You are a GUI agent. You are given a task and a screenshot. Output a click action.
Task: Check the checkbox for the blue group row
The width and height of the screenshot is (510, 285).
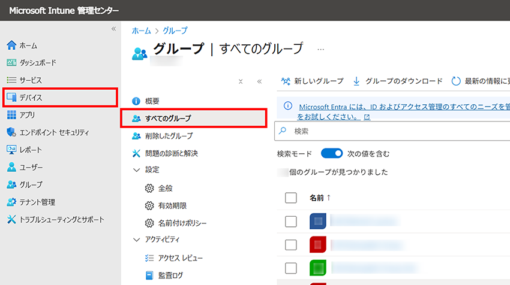(291, 222)
